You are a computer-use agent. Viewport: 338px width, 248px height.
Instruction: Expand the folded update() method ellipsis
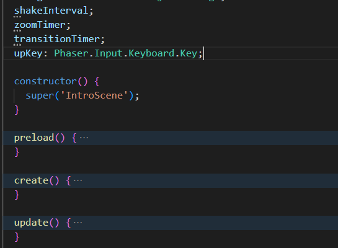tap(78, 223)
